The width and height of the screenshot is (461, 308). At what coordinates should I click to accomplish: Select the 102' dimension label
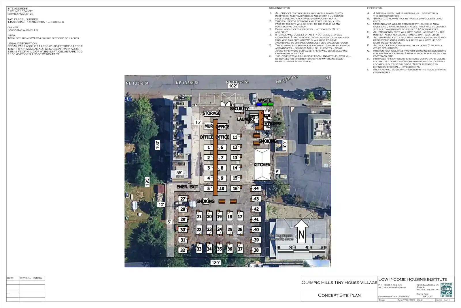coord(233,86)
